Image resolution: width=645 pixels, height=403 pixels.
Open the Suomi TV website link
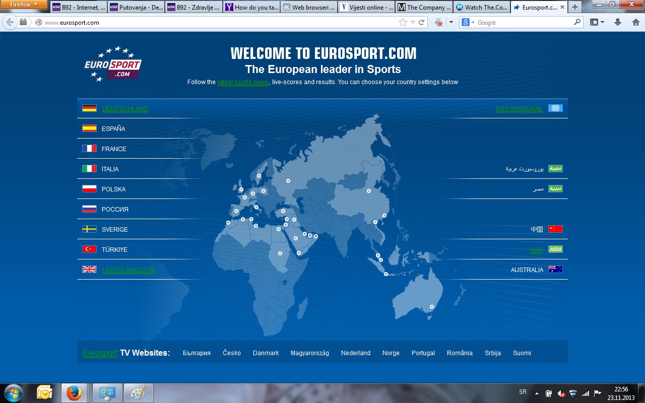pos(522,353)
